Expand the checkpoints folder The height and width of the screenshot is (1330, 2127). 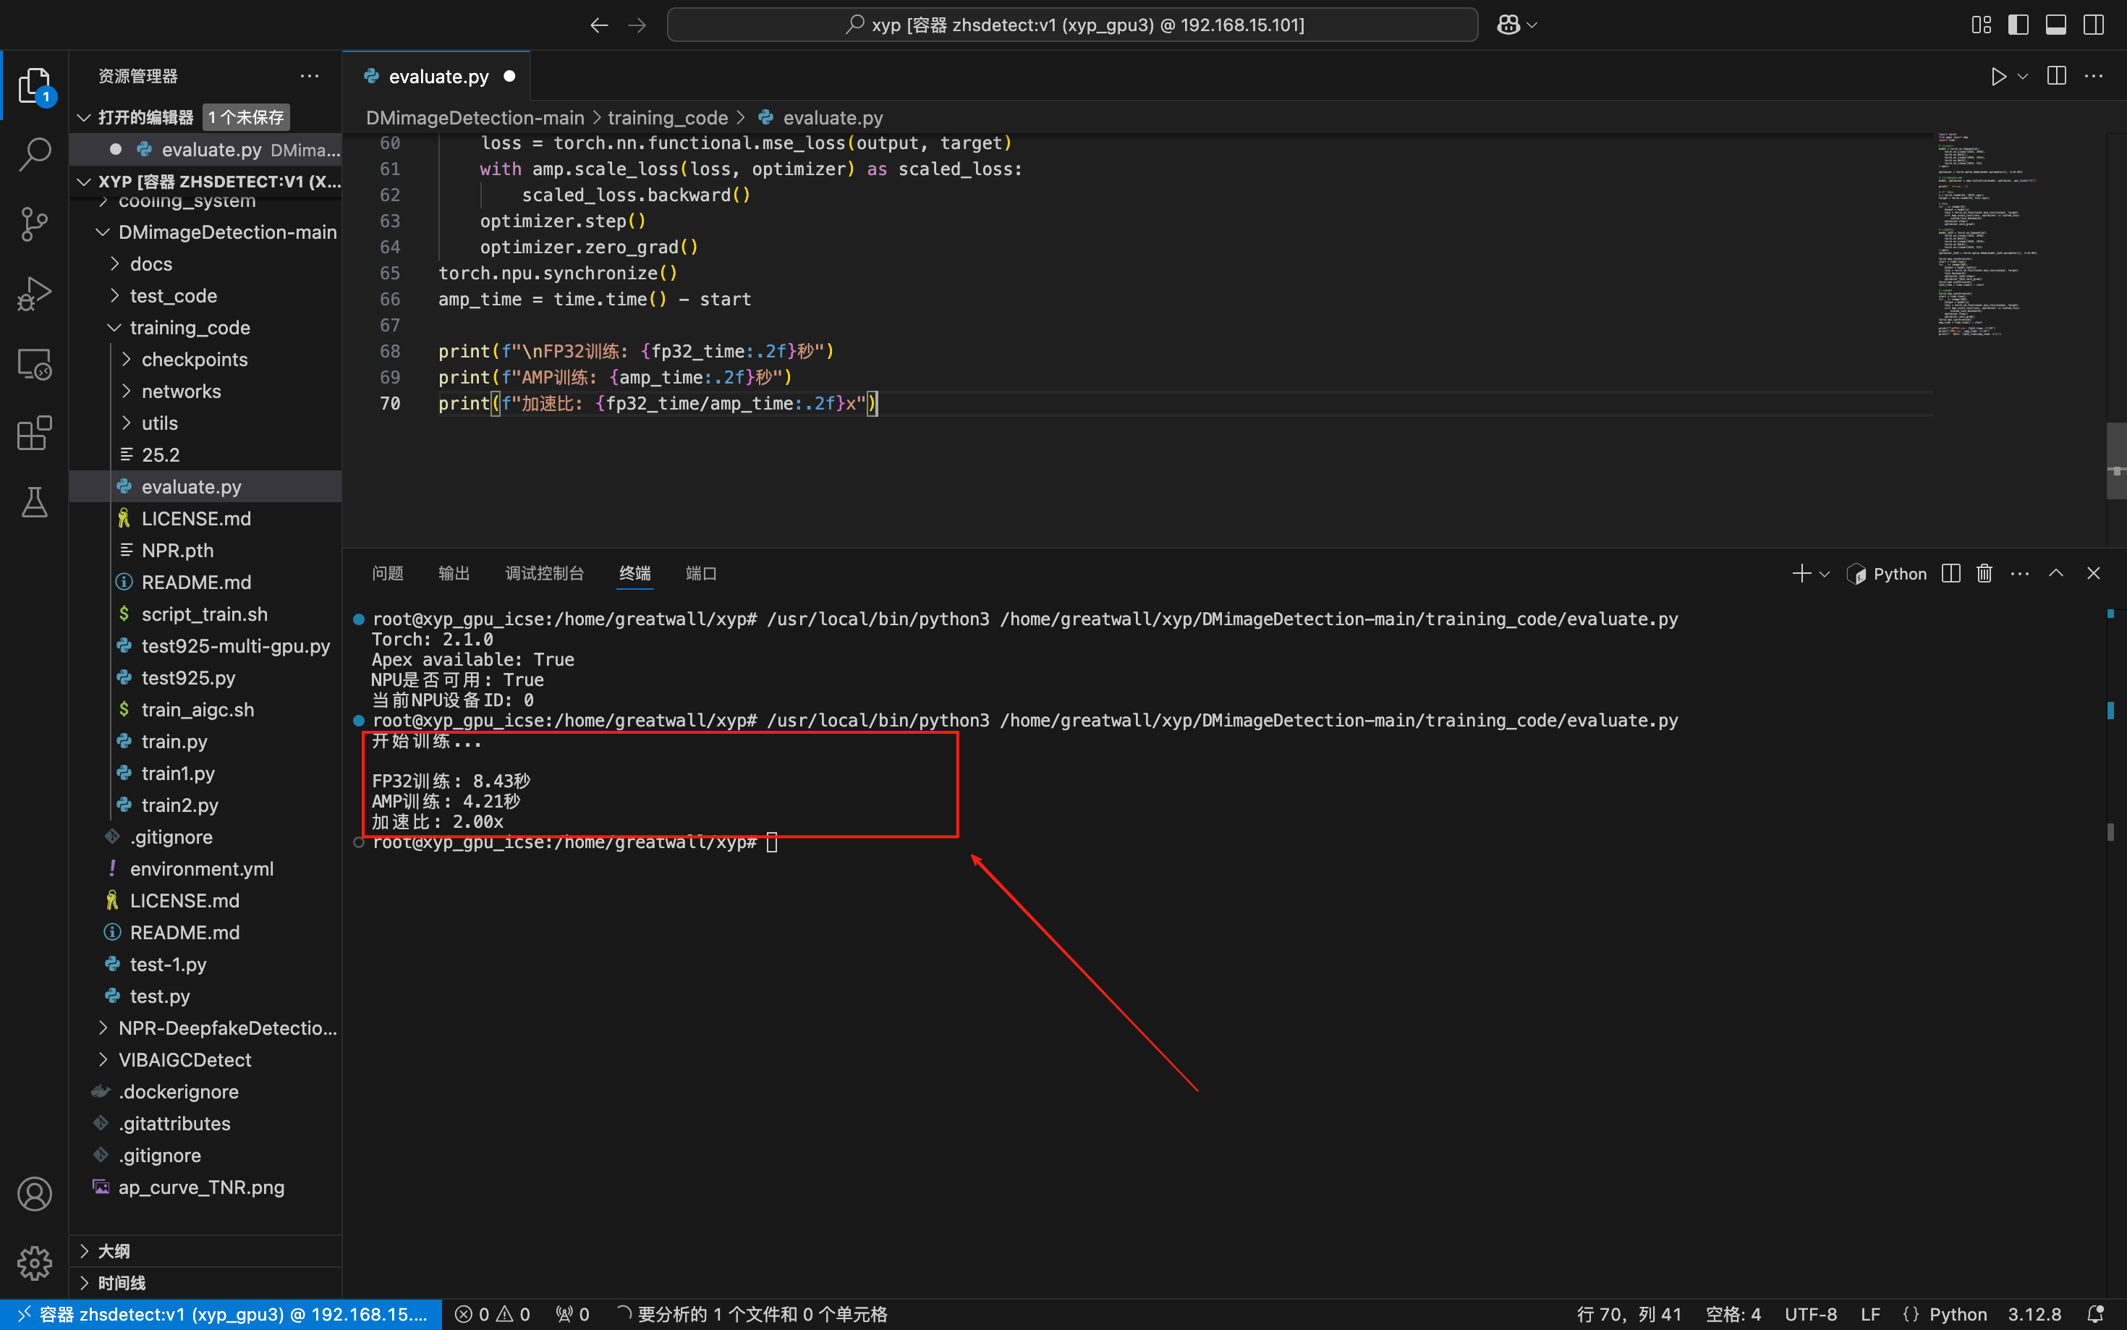pyautogui.click(x=195, y=359)
